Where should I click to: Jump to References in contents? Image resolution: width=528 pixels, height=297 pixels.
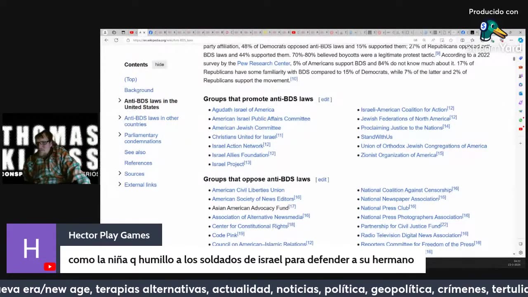click(138, 163)
